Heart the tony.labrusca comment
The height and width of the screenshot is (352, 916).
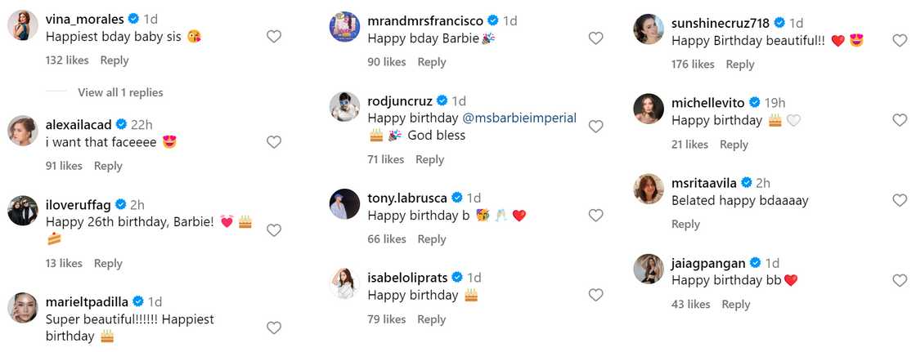coord(596,216)
